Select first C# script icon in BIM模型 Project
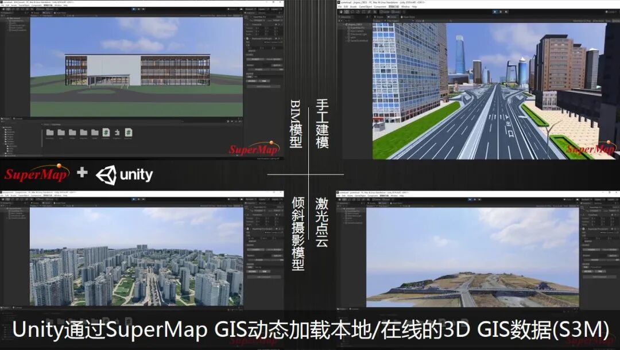 106,133
